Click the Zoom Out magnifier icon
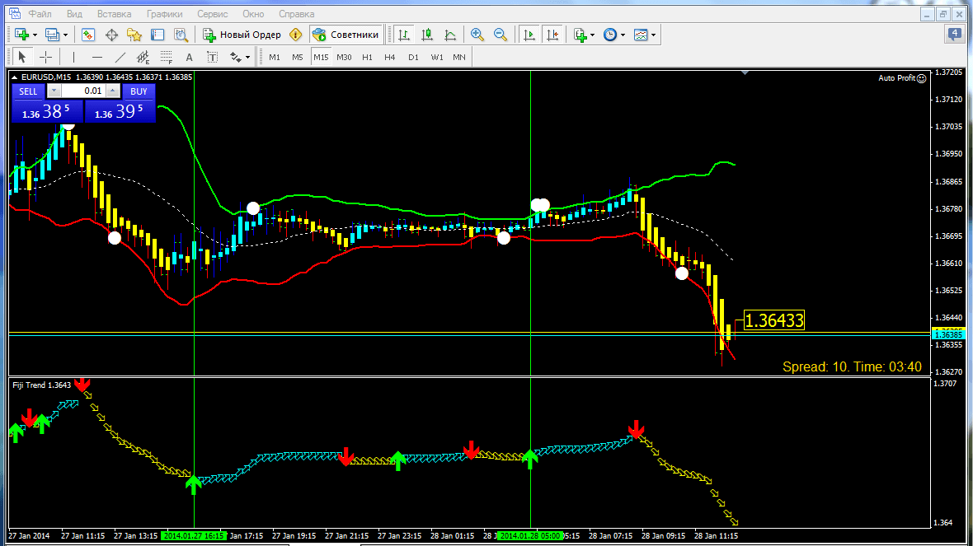The width and height of the screenshot is (973, 546). point(500,35)
